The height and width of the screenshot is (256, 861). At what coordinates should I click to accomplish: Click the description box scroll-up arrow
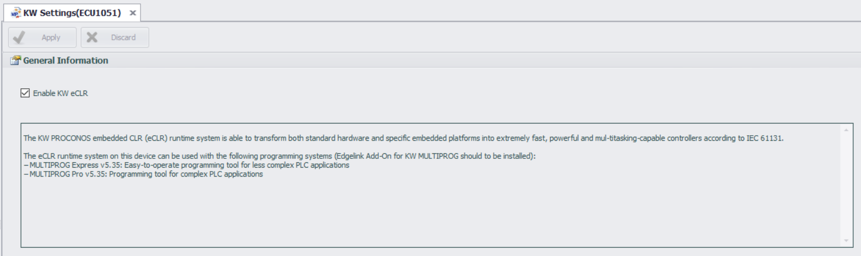point(846,130)
